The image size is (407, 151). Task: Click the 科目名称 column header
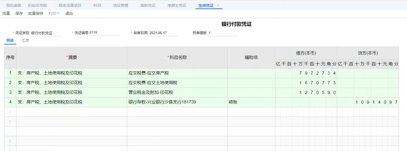point(177,57)
